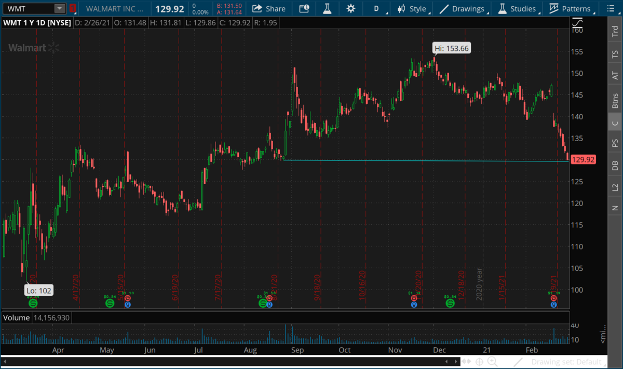Click the red earnings icon under $1.34
Screen dimensions: 623x369
[414, 299]
